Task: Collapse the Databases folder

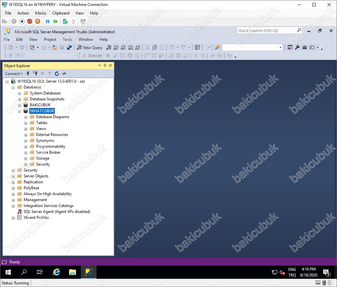Action: coord(13,88)
